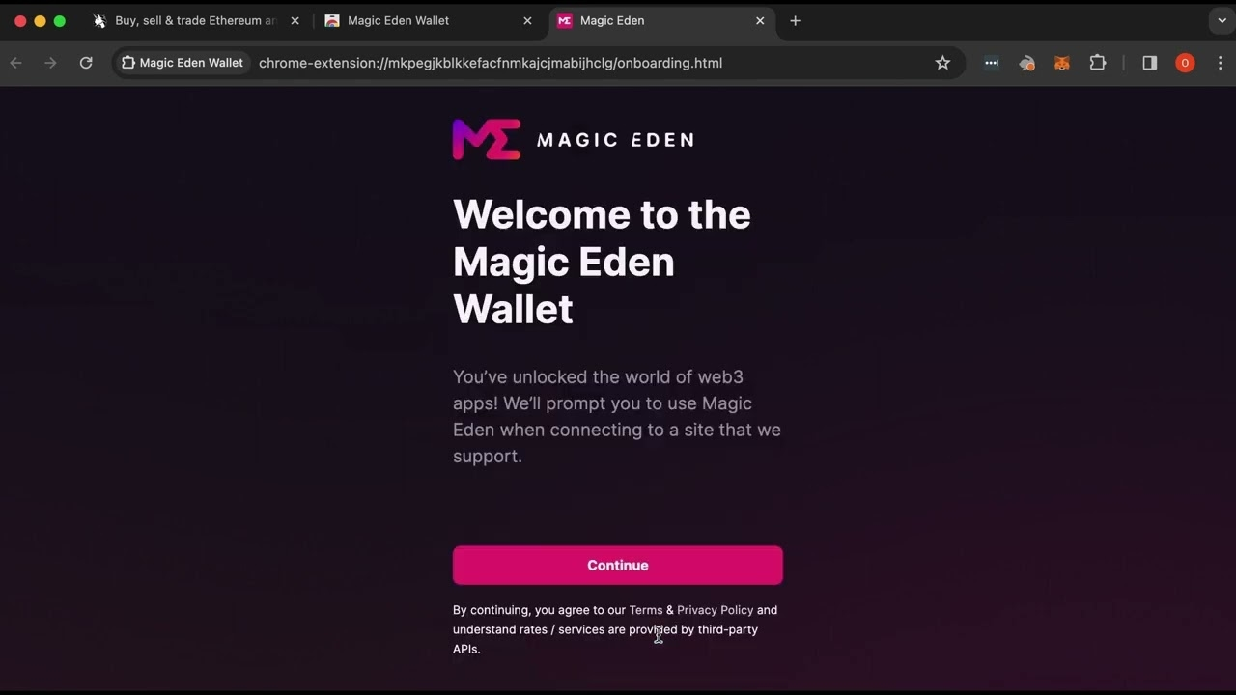Open the Extensions puzzle piece menu

click(x=1098, y=63)
